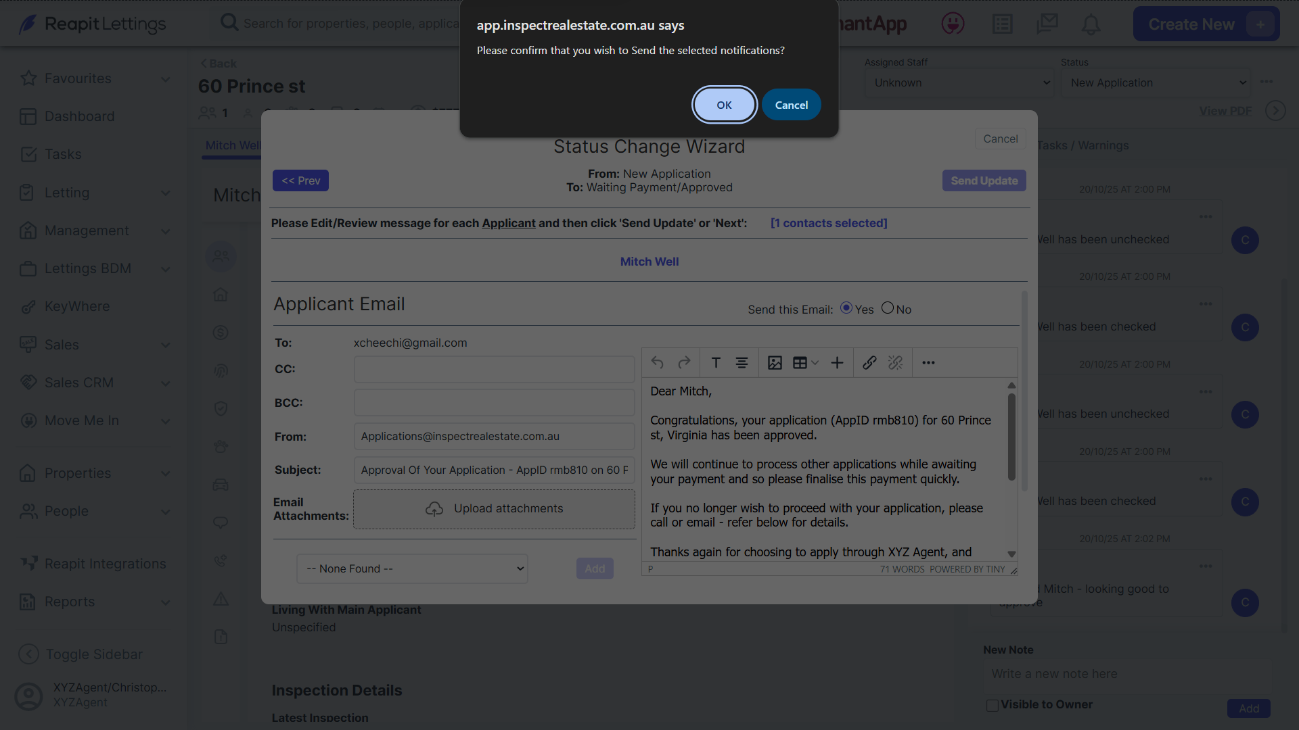Open the Assigned Staff Unknown dropdown
The image size is (1299, 730).
pos(959,82)
